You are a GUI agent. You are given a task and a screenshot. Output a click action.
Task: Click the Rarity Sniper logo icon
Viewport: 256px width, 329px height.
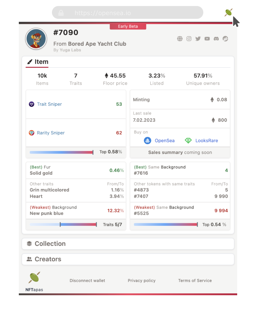(32, 133)
